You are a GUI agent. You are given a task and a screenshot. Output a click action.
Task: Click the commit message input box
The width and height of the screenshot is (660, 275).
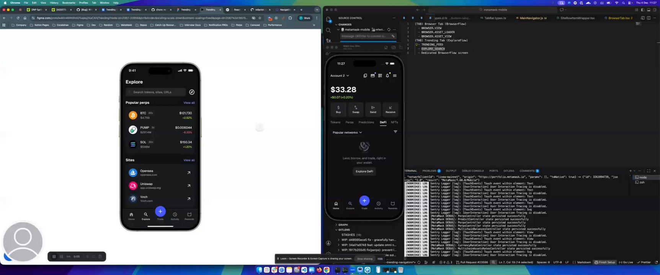pyautogui.click(x=368, y=36)
